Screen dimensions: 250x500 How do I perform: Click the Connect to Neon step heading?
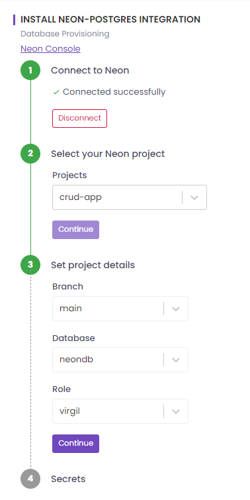[x=90, y=70]
